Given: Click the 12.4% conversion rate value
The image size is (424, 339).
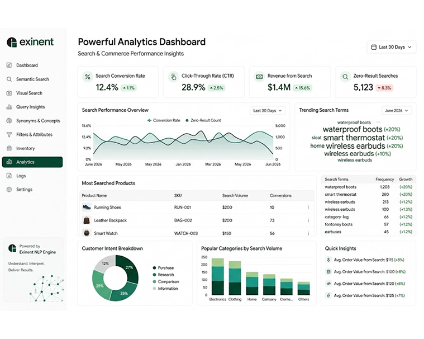Looking at the screenshot, I should [107, 87].
